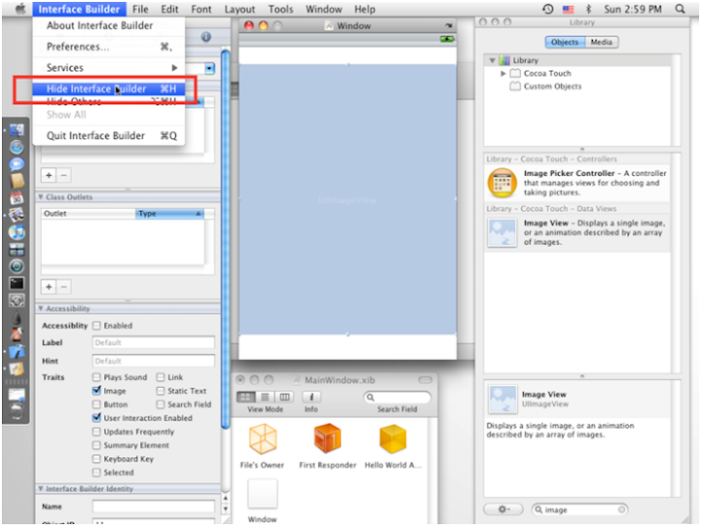
Task: Select Image View in Data Views list
Action: click(x=577, y=232)
